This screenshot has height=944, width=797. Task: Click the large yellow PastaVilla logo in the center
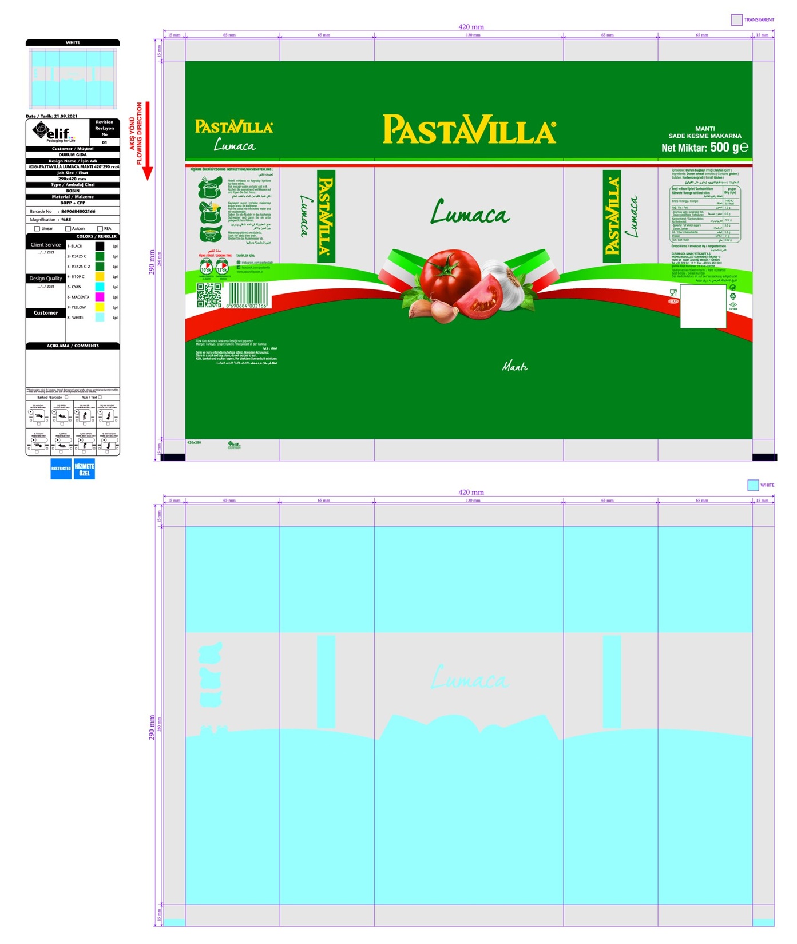(x=469, y=129)
